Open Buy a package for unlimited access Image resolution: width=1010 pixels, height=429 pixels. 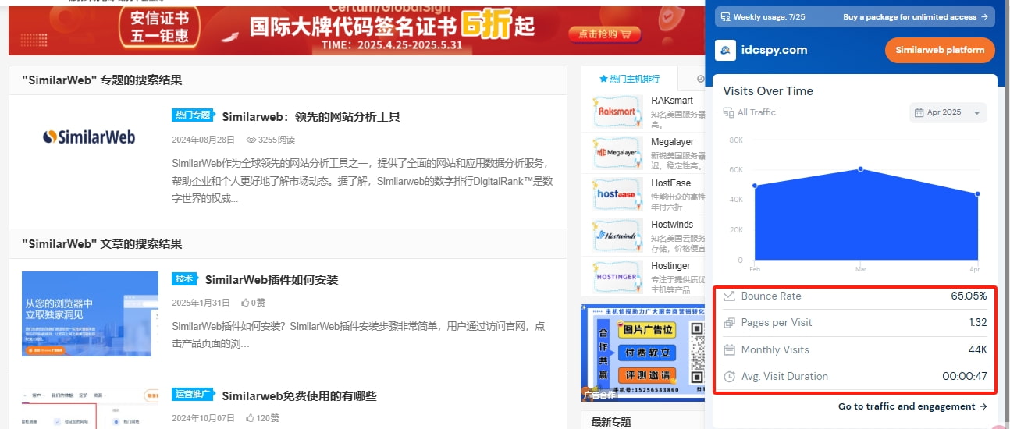tap(916, 16)
